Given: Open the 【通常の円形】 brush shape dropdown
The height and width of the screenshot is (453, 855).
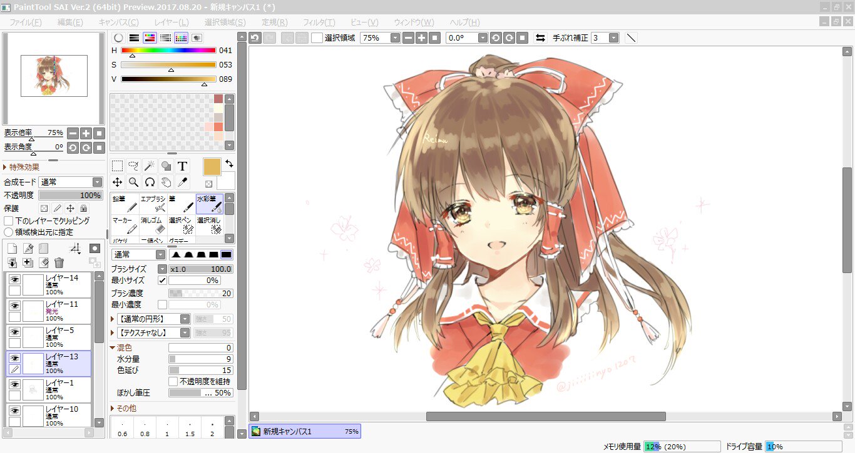Looking at the screenshot, I should point(153,319).
